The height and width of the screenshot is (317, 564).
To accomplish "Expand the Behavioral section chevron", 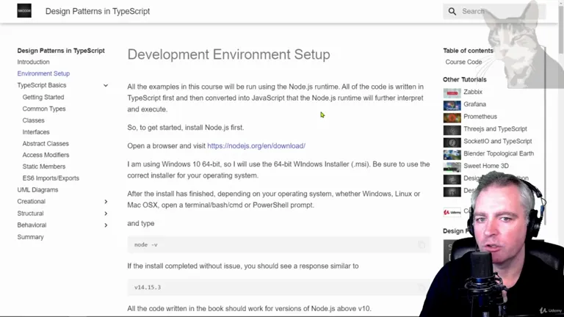I will pos(106,225).
